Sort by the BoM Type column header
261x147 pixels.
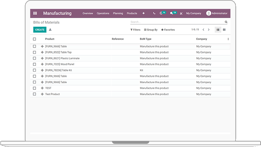tap(145, 39)
